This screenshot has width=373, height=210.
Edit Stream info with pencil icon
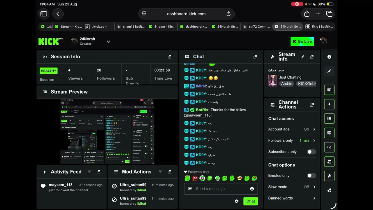pos(302,57)
